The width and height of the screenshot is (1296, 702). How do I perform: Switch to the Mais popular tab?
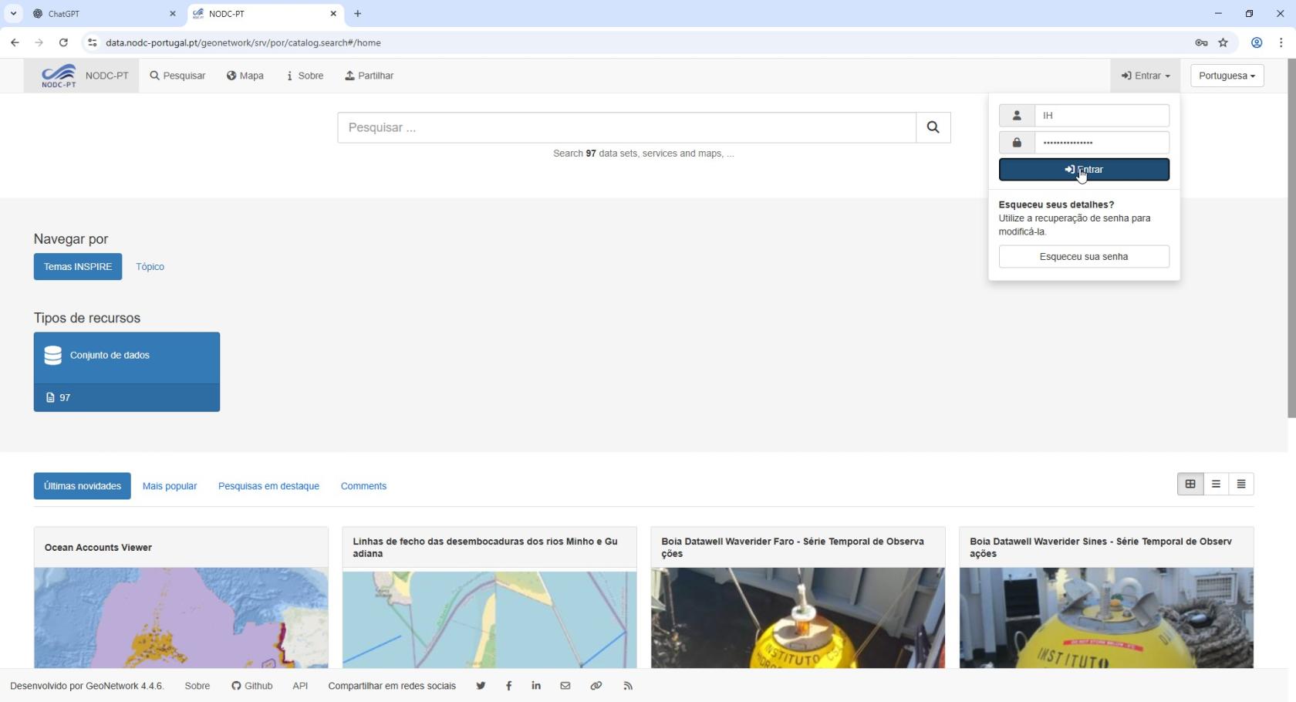click(x=170, y=486)
